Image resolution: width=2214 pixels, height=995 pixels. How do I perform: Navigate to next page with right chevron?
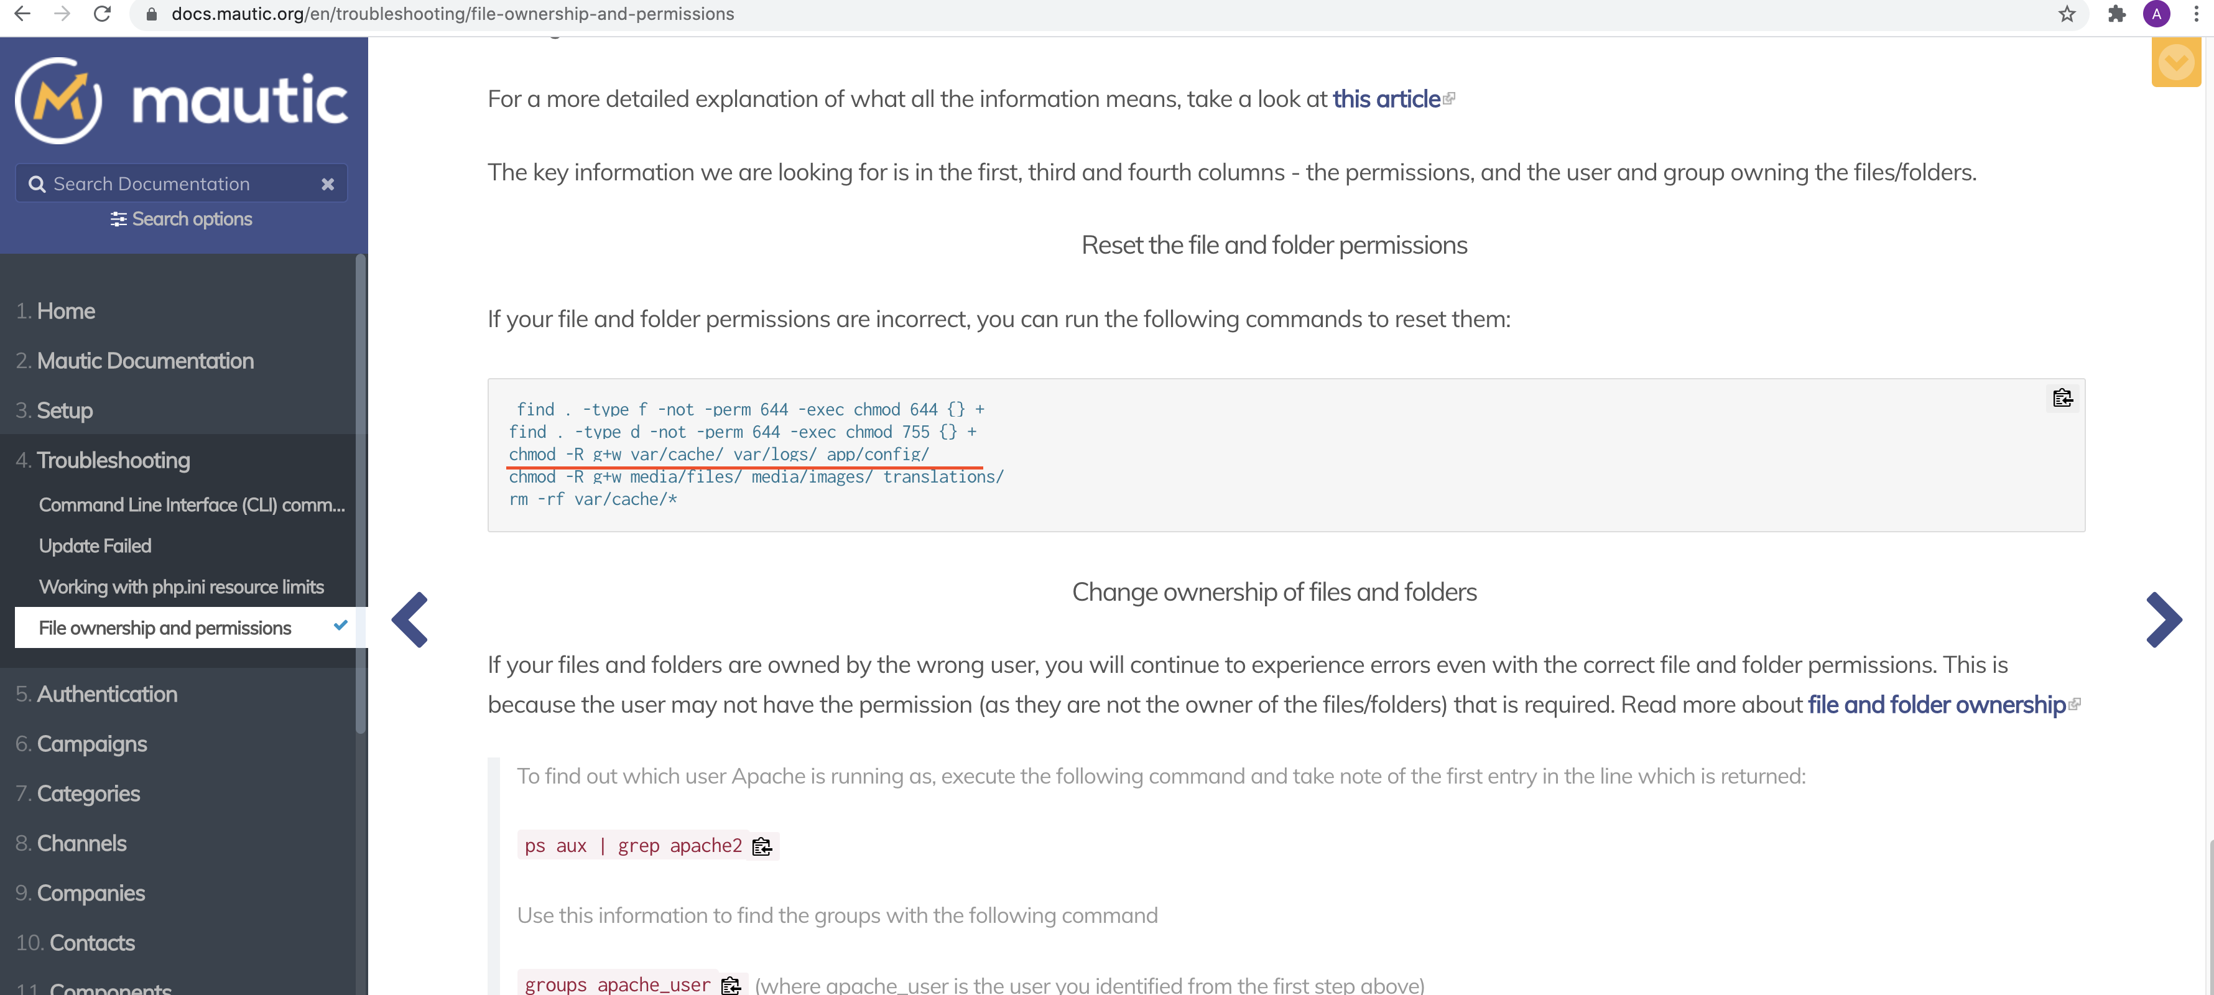point(2164,619)
